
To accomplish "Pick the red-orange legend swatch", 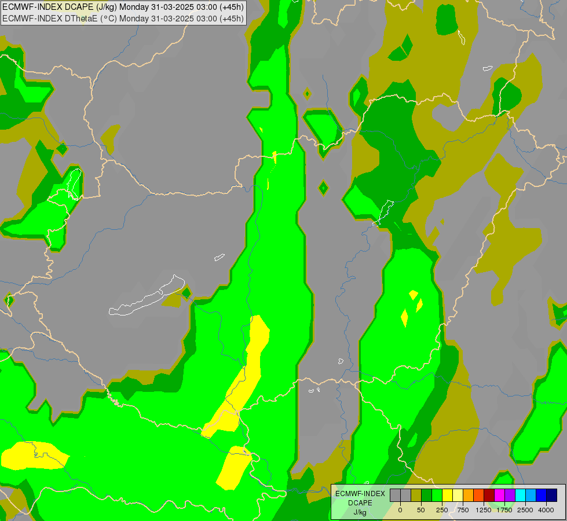I will 479,495.
